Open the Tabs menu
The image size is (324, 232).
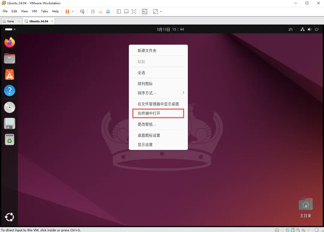(44, 11)
